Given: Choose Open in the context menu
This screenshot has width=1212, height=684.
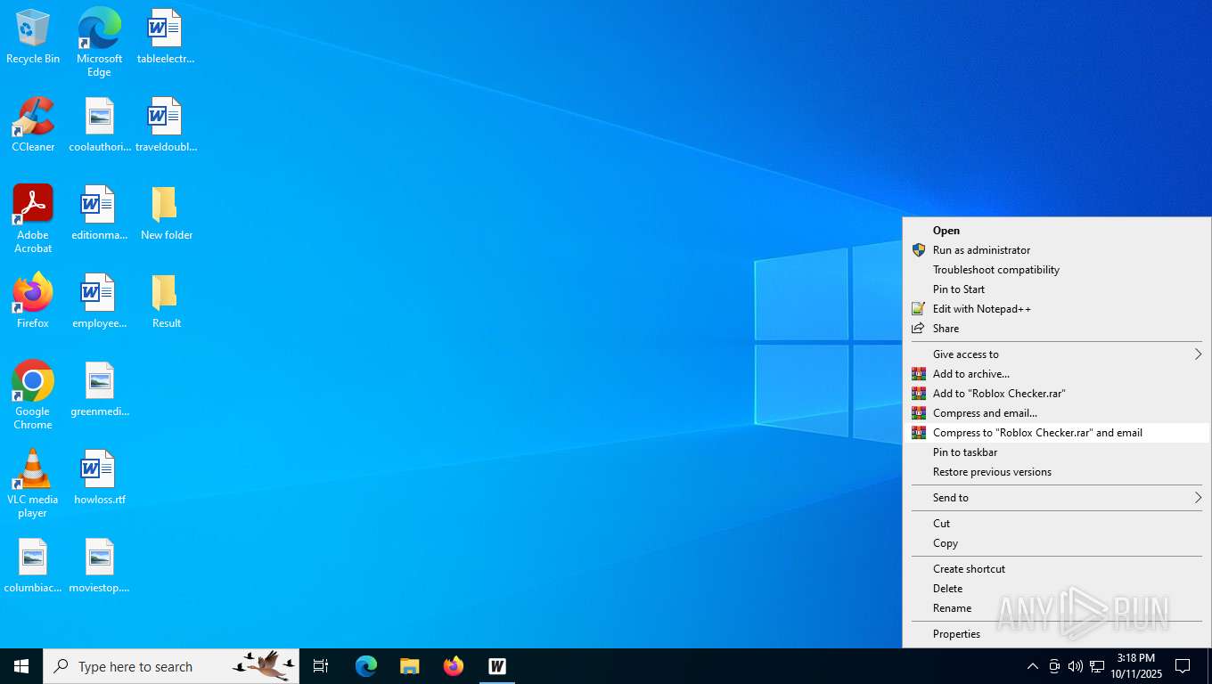Looking at the screenshot, I should click(1056, 231).
